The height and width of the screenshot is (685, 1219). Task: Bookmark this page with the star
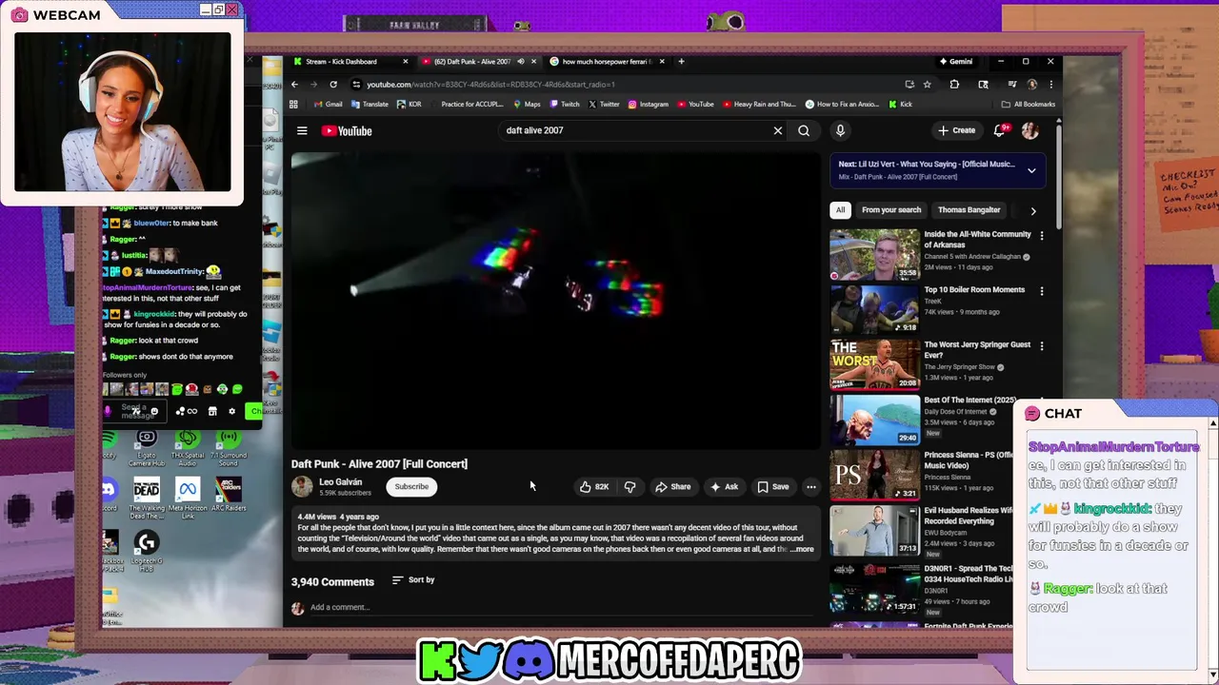pos(927,84)
